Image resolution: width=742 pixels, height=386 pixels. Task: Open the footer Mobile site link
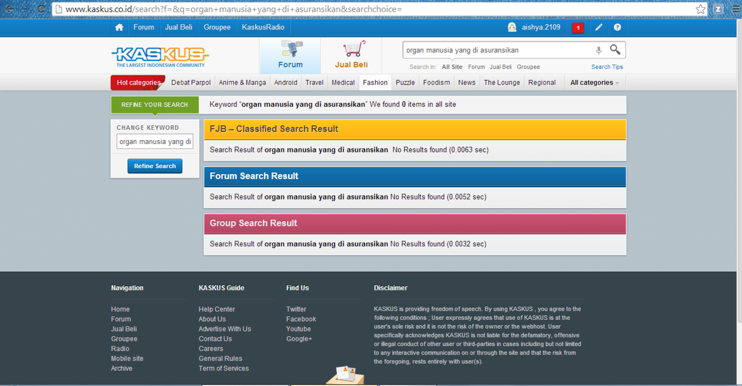[127, 359]
